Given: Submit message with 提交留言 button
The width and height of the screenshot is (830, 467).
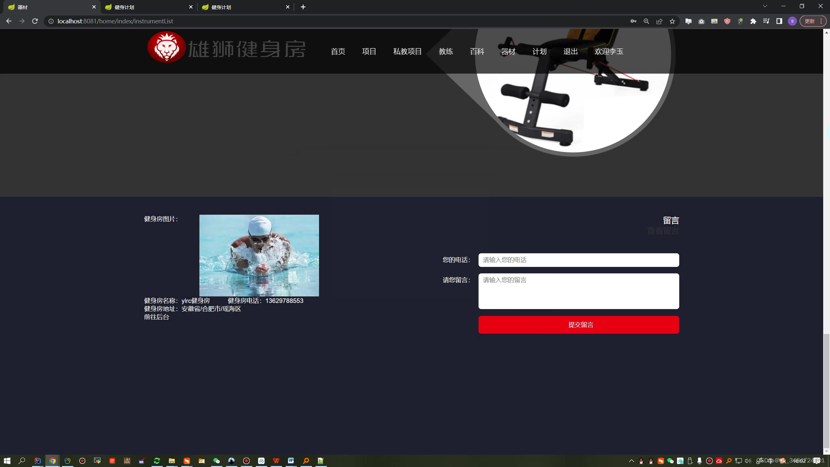Looking at the screenshot, I should (578, 325).
